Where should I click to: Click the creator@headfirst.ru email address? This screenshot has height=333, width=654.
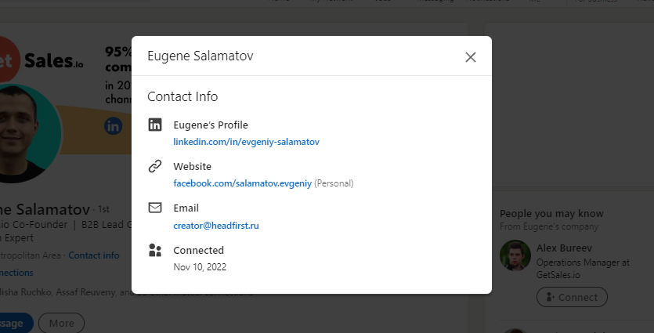pos(215,226)
